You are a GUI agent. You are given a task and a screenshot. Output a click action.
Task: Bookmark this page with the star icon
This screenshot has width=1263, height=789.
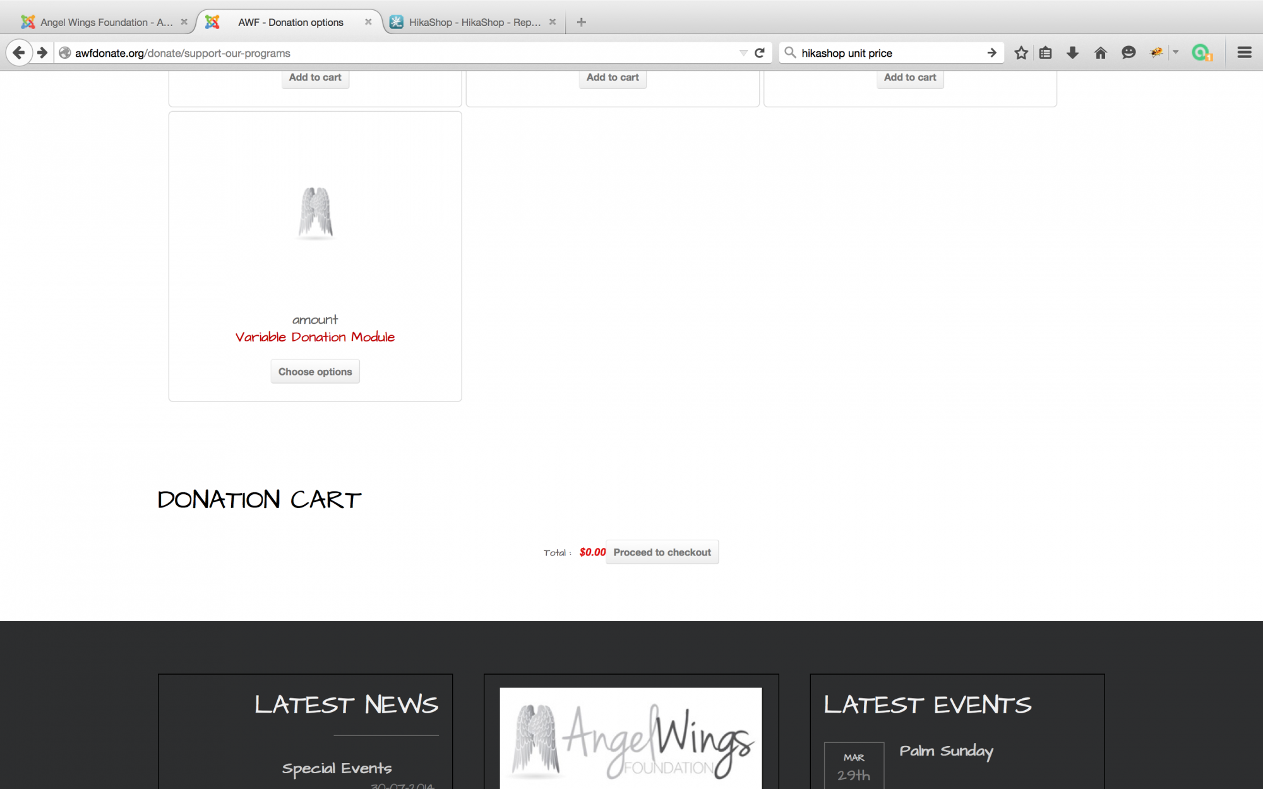tap(1021, 53)
